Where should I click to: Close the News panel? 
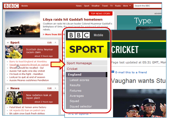(x=55, y=88)
